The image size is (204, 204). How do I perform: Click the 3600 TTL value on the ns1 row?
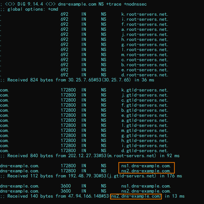click(x=66, y=186)
